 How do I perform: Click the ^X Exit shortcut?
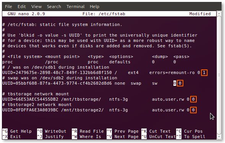click(11, 137)
